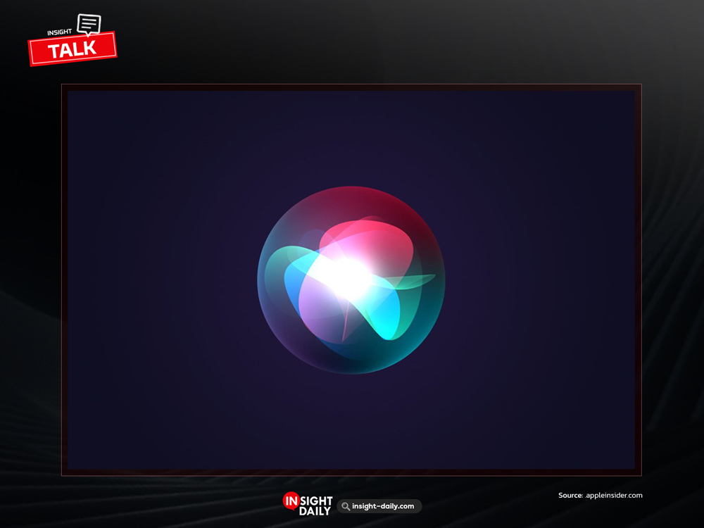The height and width of the screenshot is (528, 704).
Task: Click the top border of the image frame
Action: click(x=351, y=85)
